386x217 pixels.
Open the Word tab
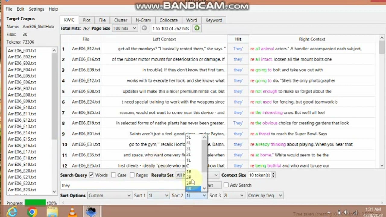coord(191,20)
